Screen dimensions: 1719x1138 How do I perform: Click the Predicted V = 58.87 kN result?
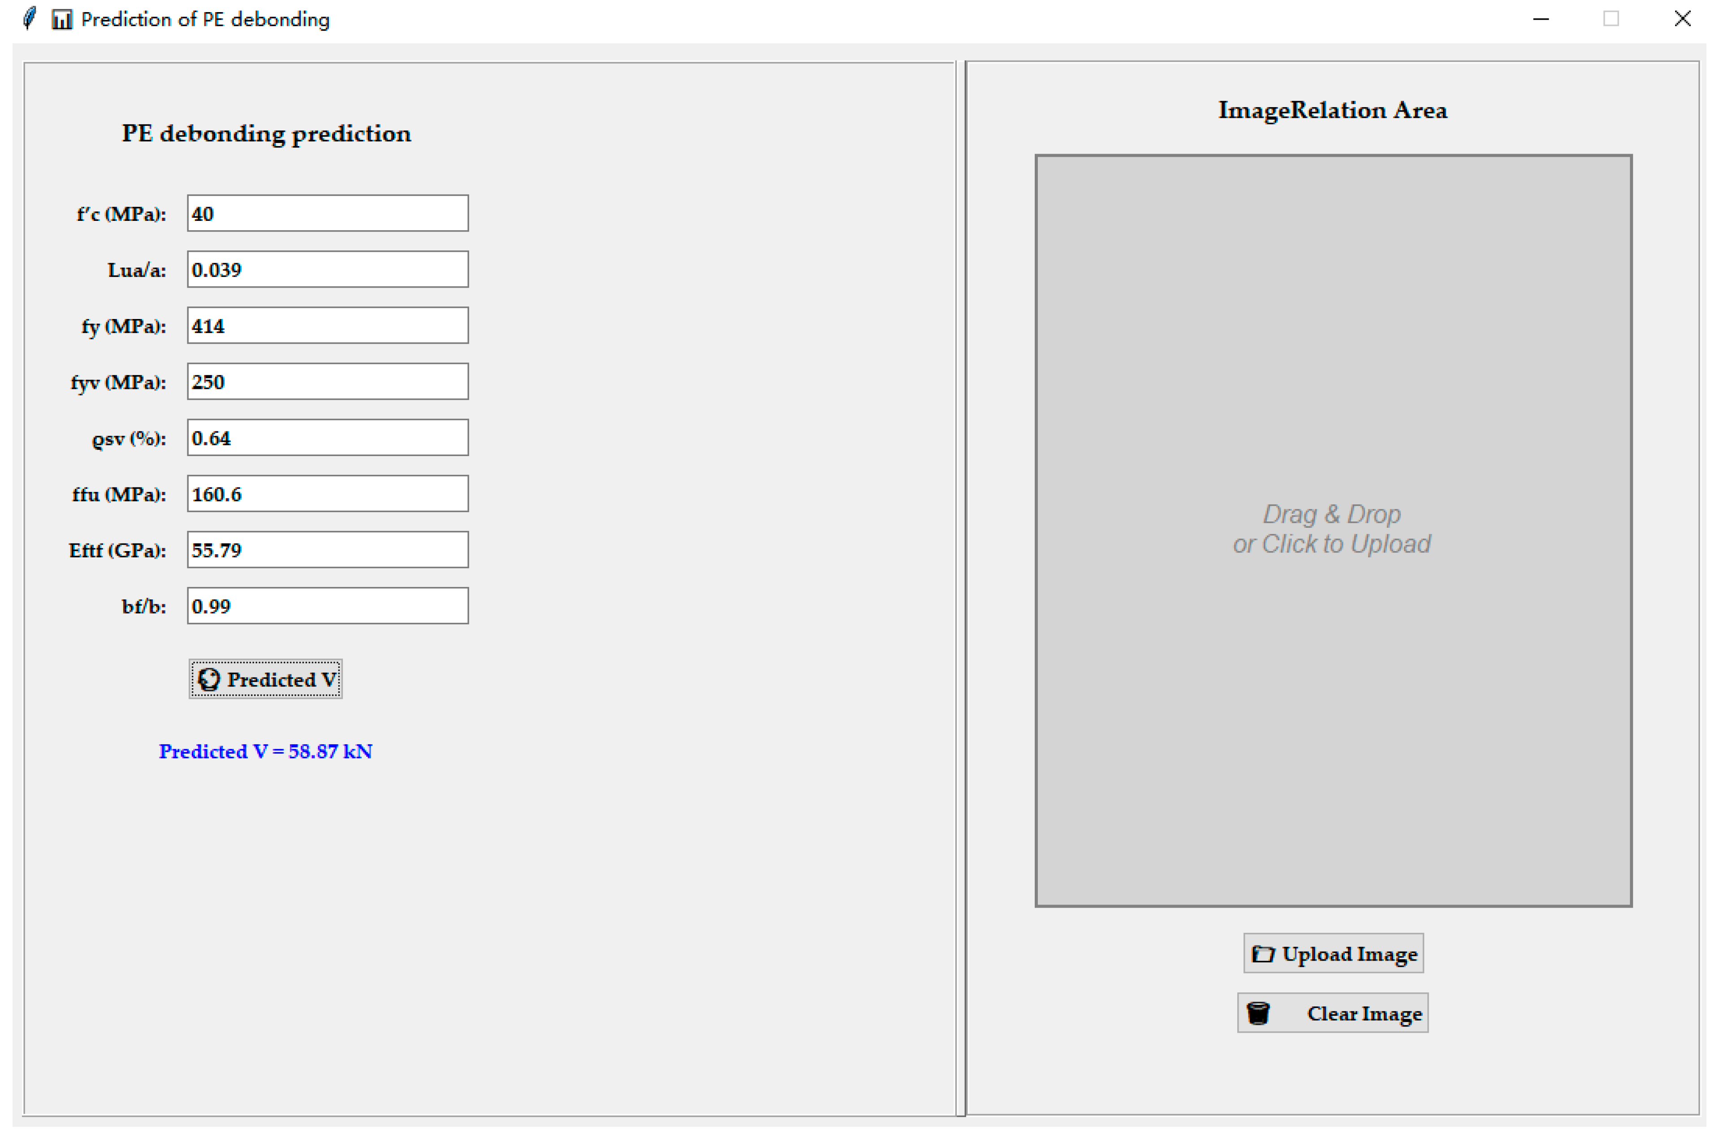(x=266, y=751)
